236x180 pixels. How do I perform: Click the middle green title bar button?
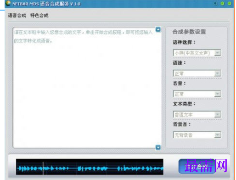pyautogui.click(x=222, y=3)
